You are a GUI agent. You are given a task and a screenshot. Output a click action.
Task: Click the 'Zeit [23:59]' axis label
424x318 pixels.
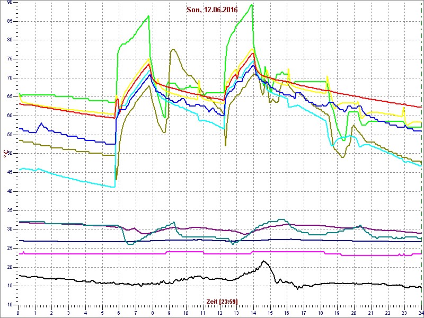click(222, 301)
